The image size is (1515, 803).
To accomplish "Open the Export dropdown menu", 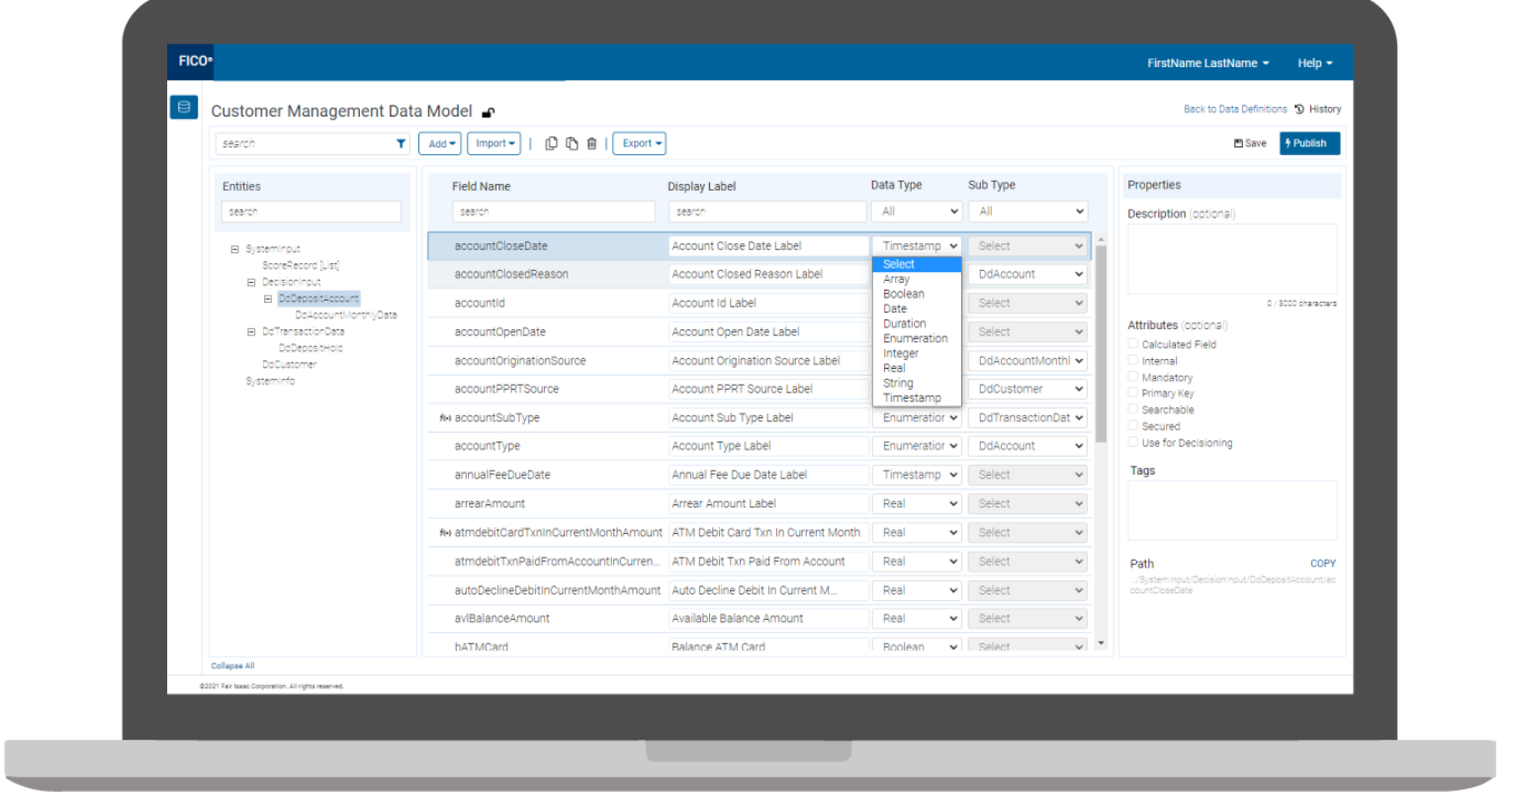I will [x=641, y=143].
